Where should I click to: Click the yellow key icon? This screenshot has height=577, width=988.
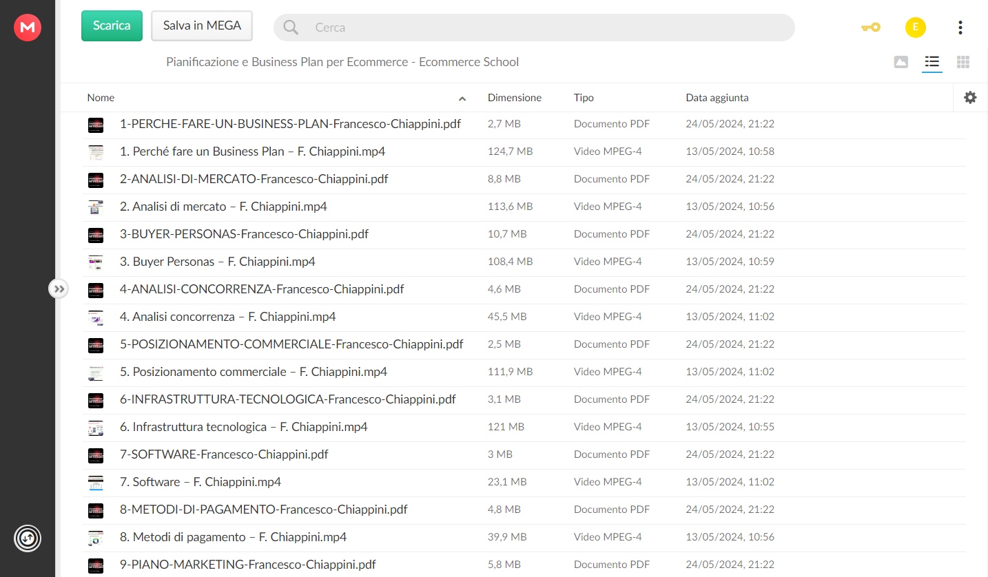pyautogui.click(x=871, y=28)
